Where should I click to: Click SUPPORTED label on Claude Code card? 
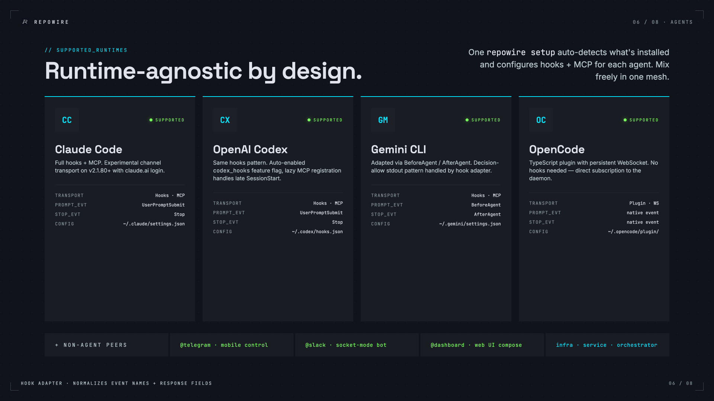(x=170, y=120)
